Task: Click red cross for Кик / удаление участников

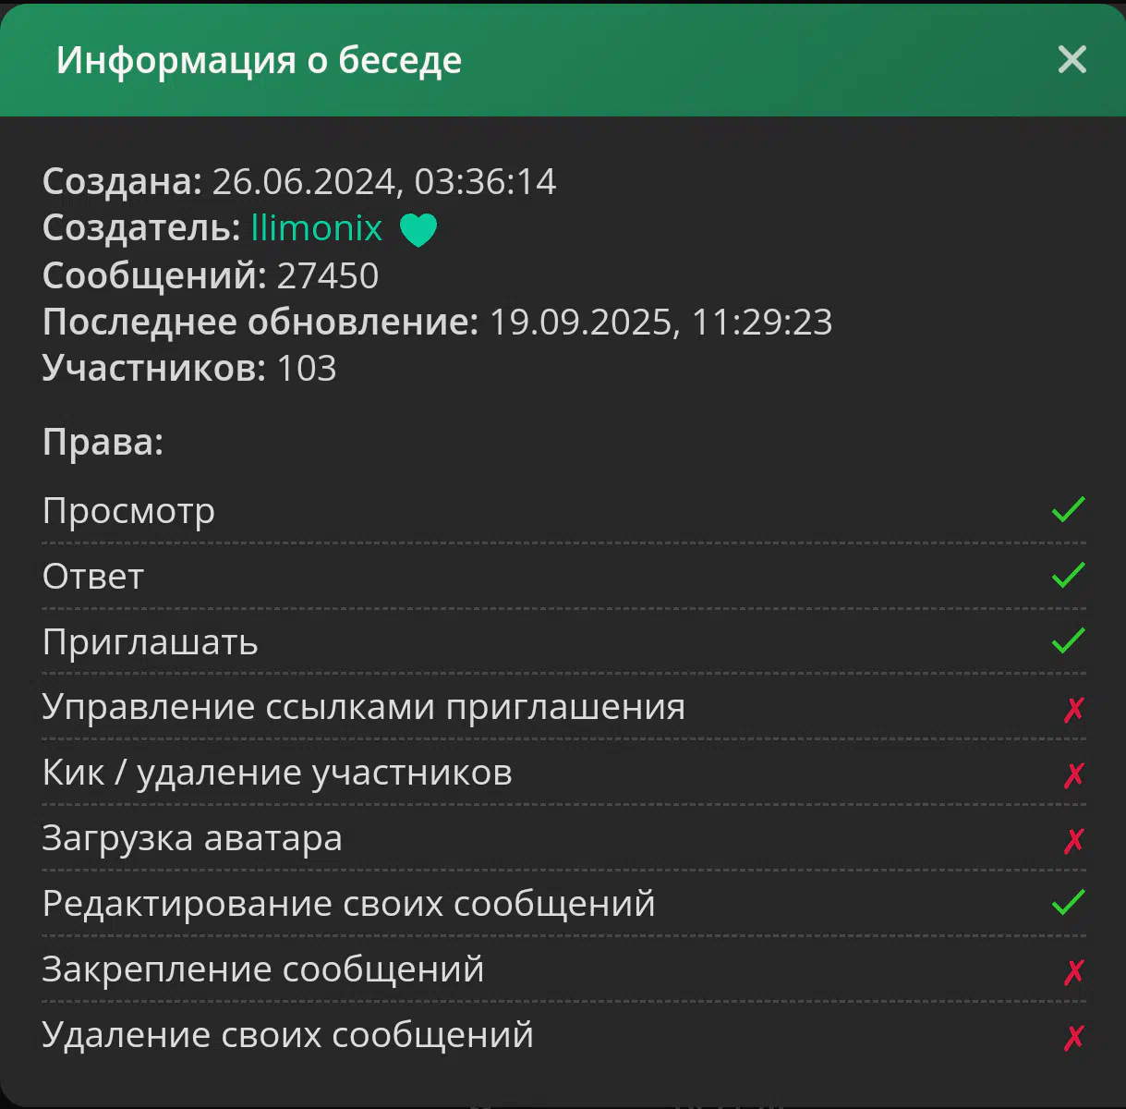Action: tap(1073, 775)
